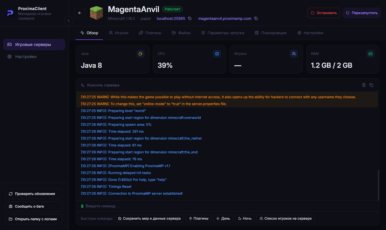Set time to День
Screen dimensions: 386x230
(223, 219)
